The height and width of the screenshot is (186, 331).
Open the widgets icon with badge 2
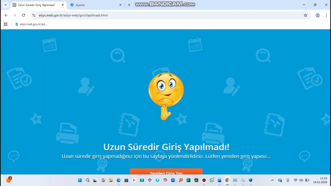pos(9,180)
